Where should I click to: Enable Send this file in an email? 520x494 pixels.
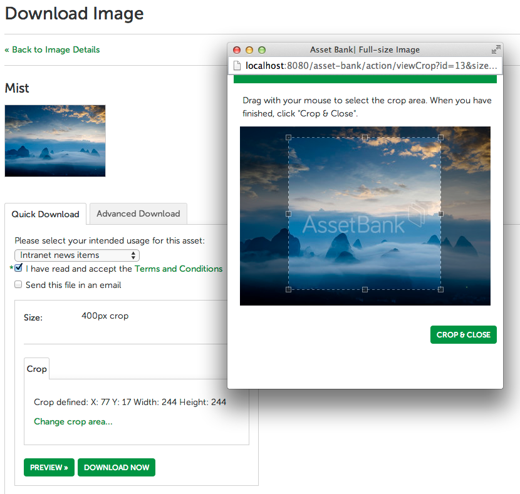coord(18,285)
